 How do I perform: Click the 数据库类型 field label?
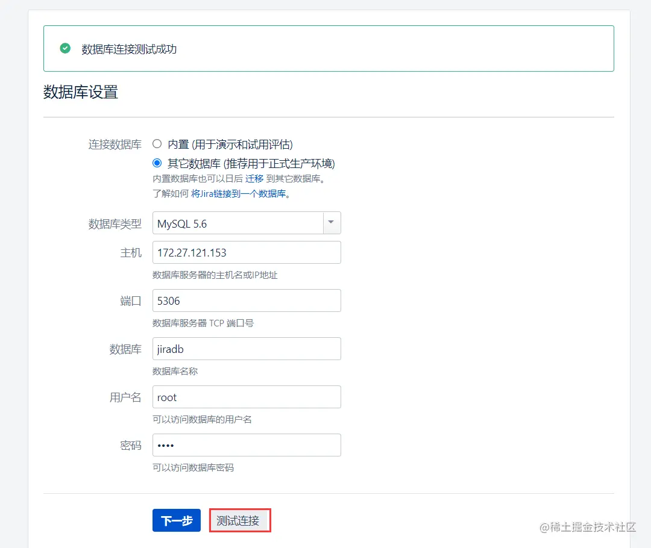click(115, 224)
